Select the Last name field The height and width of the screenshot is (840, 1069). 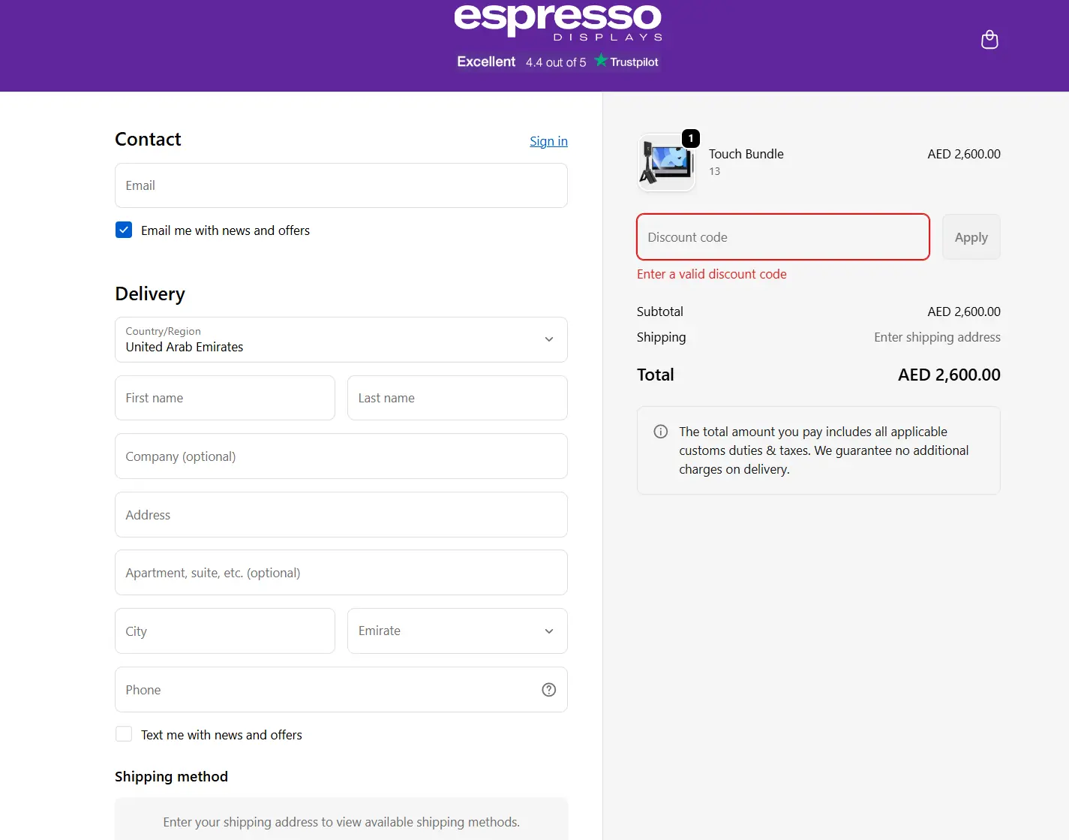(457, 398)
